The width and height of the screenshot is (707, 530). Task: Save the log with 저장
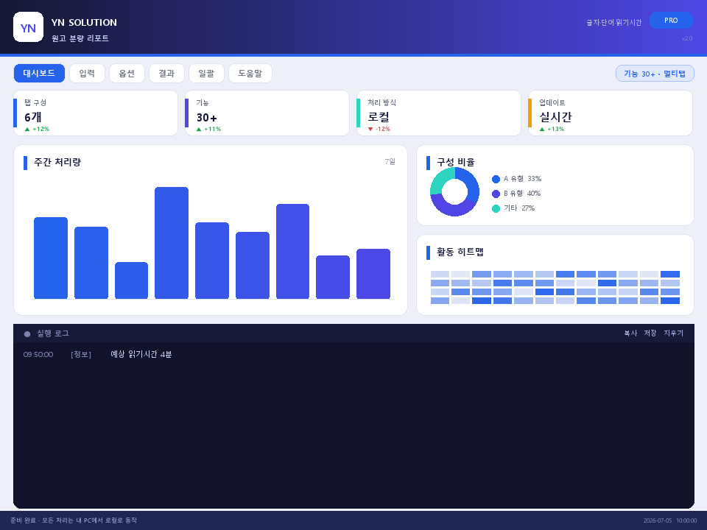click(x=650, y=333)
